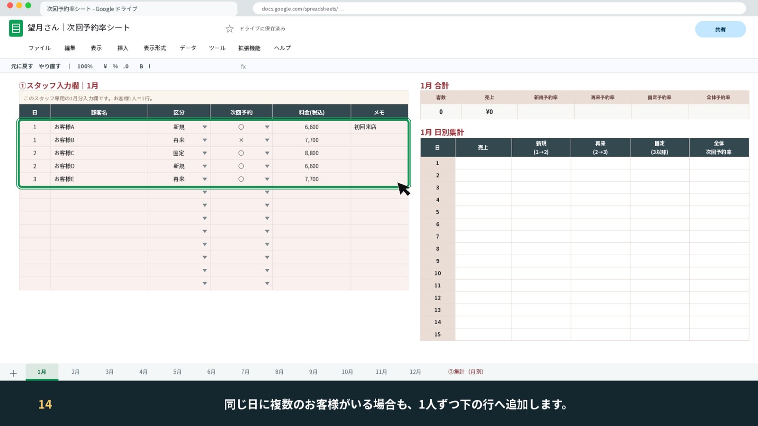Image resolution: width=758 pixels, height=426 pixels.
Task: Click the ドライブに保存済み status text
Action: tap(262, 29)
